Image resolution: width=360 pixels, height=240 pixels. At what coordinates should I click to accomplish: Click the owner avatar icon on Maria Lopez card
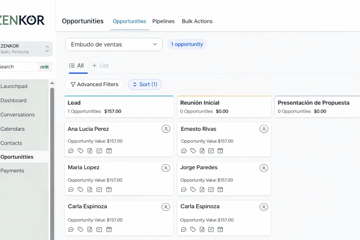166,168
